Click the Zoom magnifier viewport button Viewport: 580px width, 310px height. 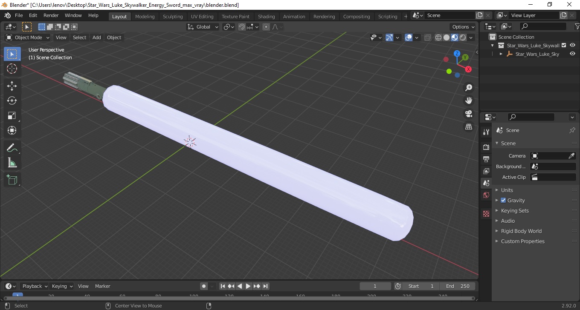click(469, 88)
